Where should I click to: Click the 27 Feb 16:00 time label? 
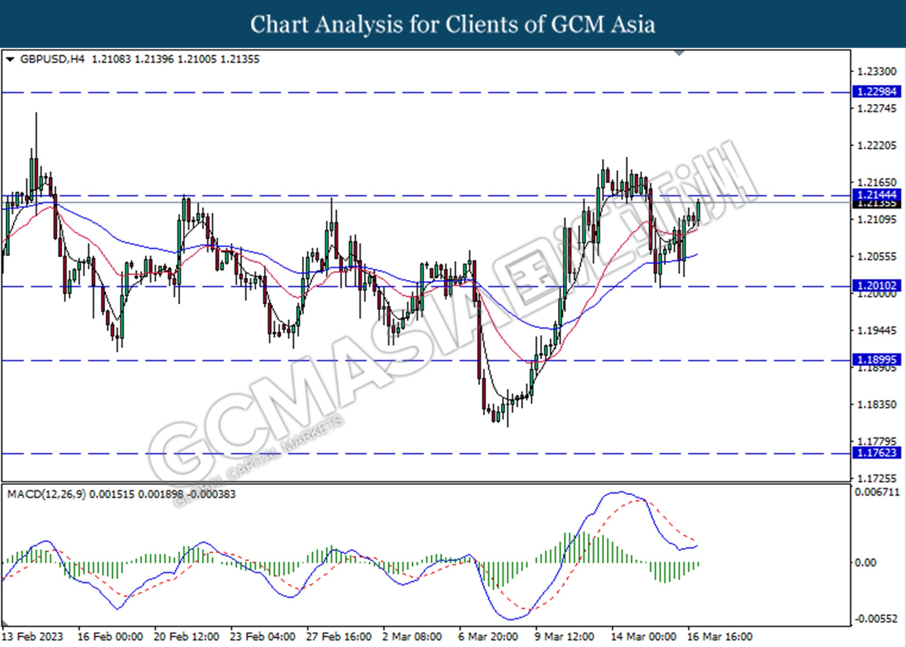coord(338,637)
